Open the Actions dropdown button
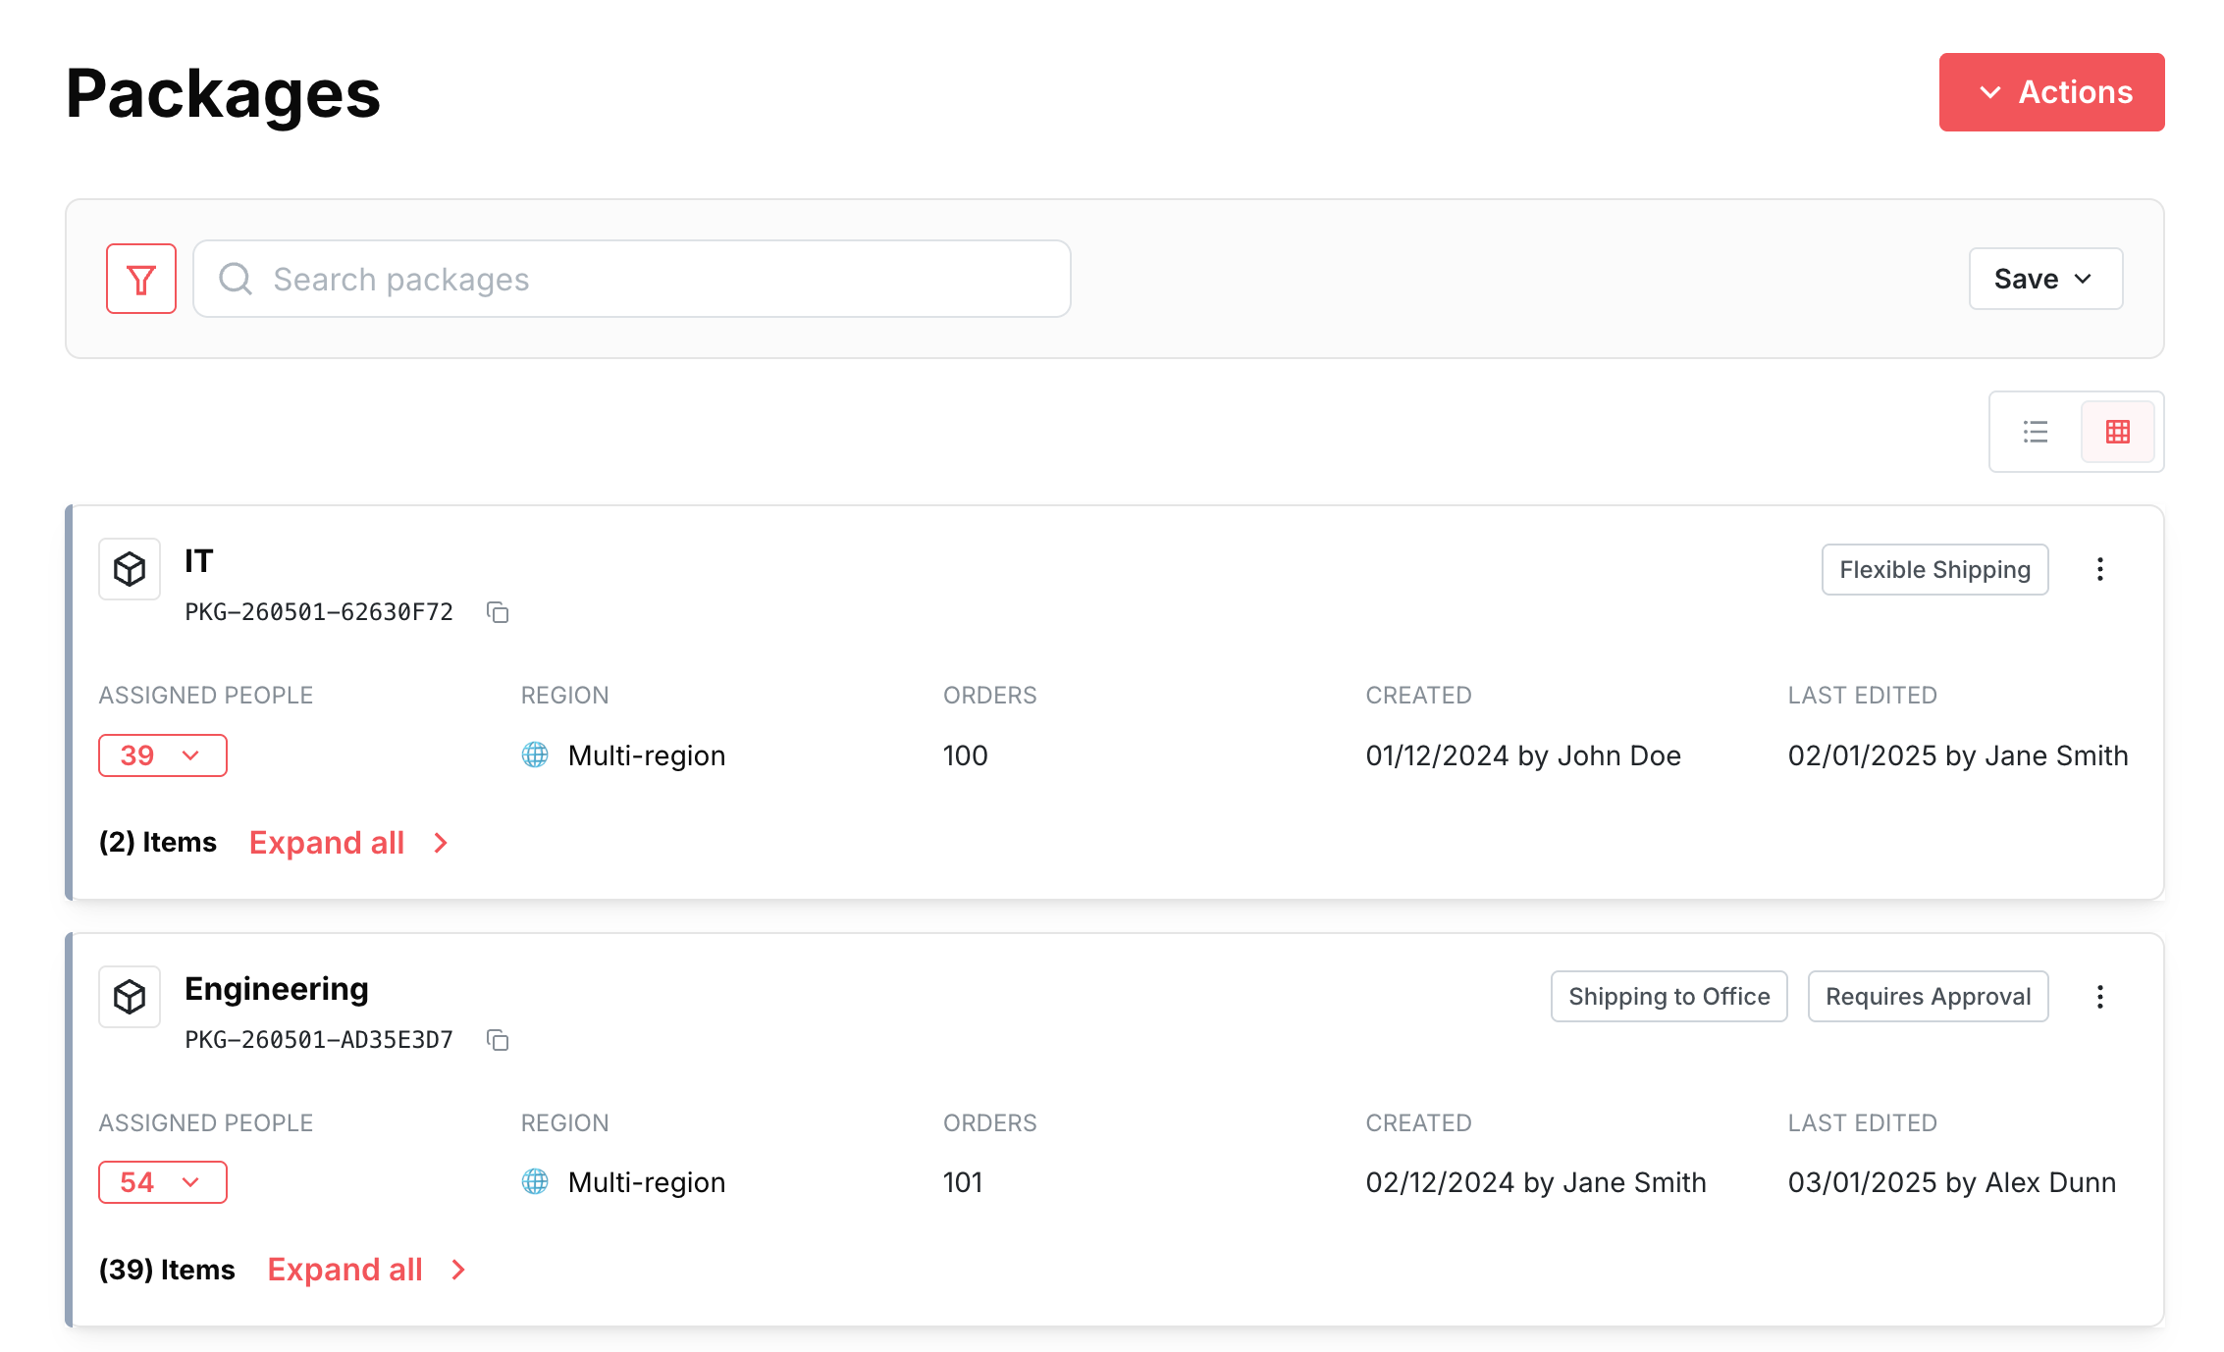The image size is (2224, 1352). 2051,92
